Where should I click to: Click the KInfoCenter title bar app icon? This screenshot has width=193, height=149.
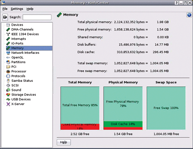[x=3, y=2]
